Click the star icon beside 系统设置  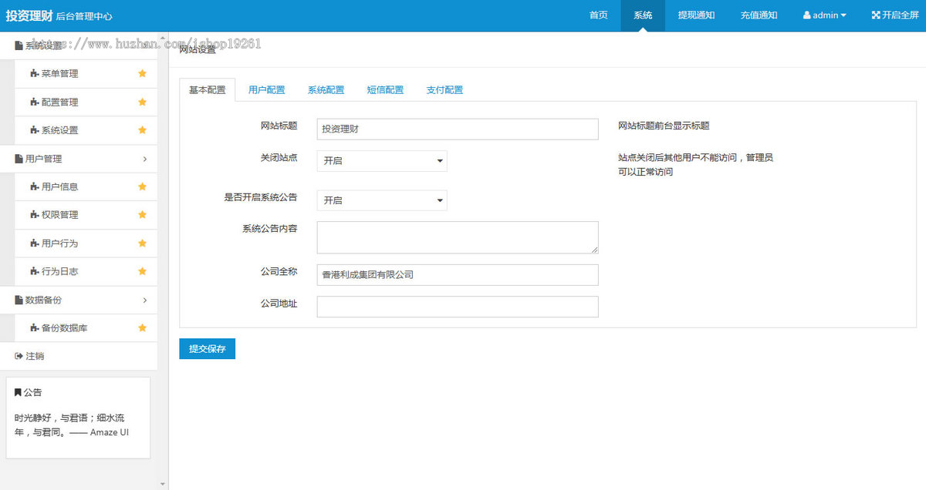tap(142, 130)
